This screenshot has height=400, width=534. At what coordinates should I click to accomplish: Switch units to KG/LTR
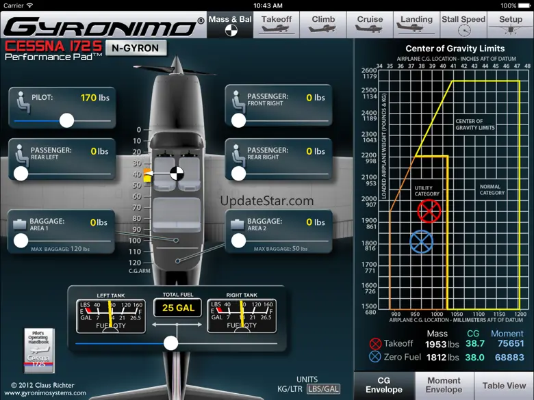[x=290, y=388]
